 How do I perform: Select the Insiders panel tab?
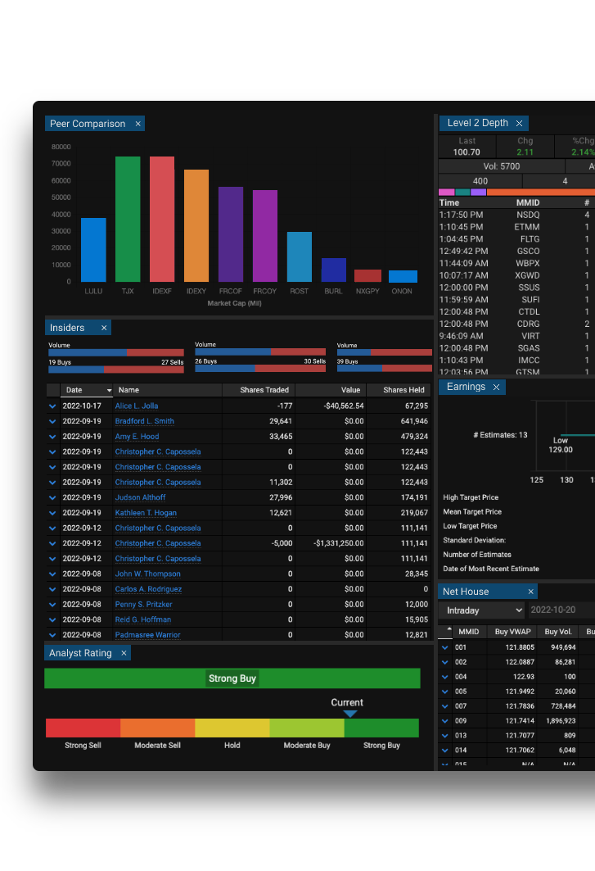point(68,328)
